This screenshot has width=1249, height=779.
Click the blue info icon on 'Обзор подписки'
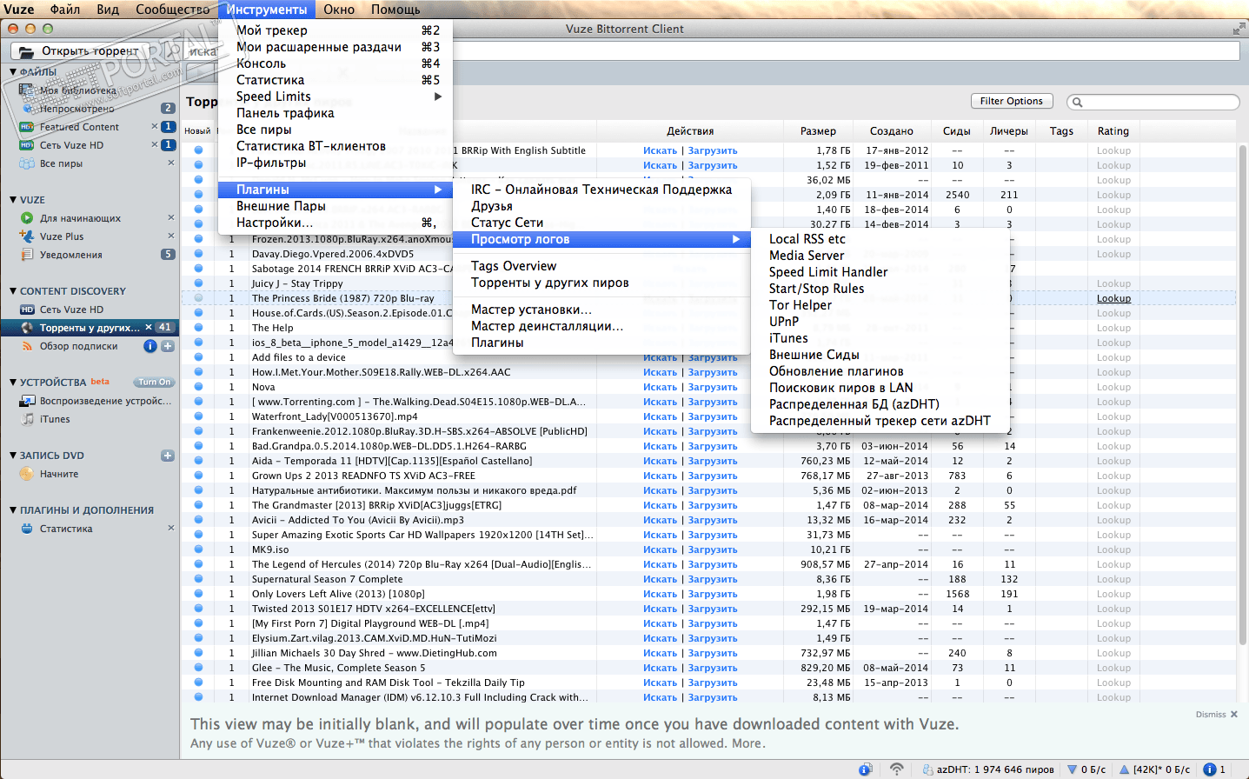click(150, 346)
